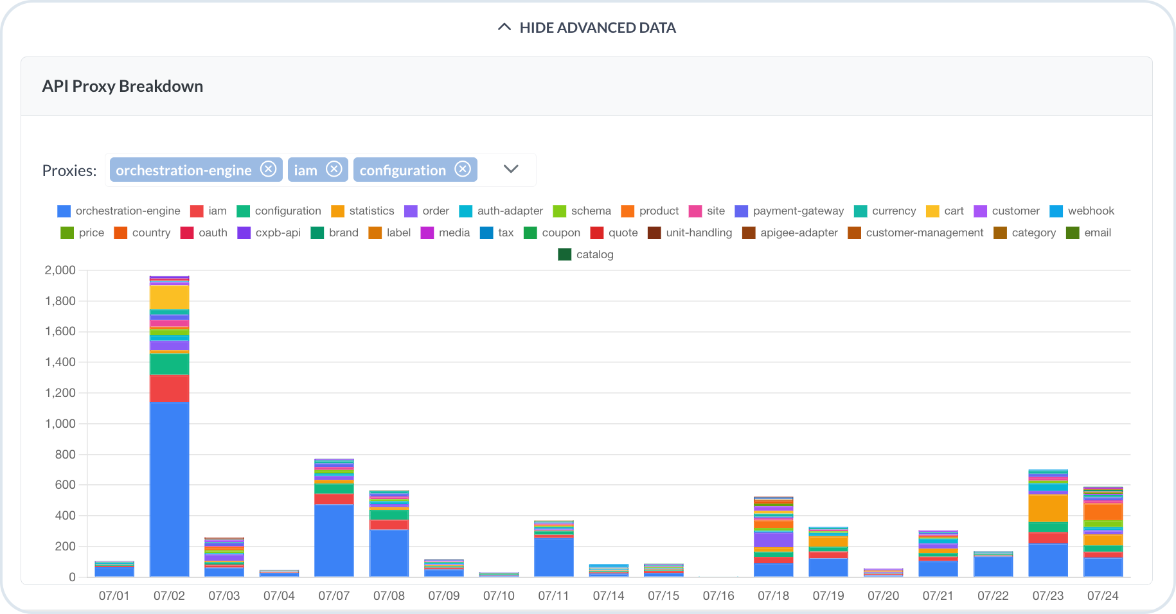1176x614 pixels.
Task: Open the Proxies dropdown chevron
Action: (511, 169)
